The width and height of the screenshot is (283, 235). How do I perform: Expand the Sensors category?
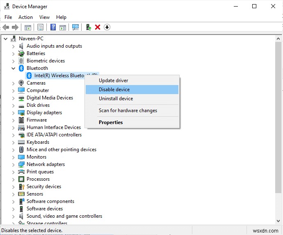coord(14,194)
